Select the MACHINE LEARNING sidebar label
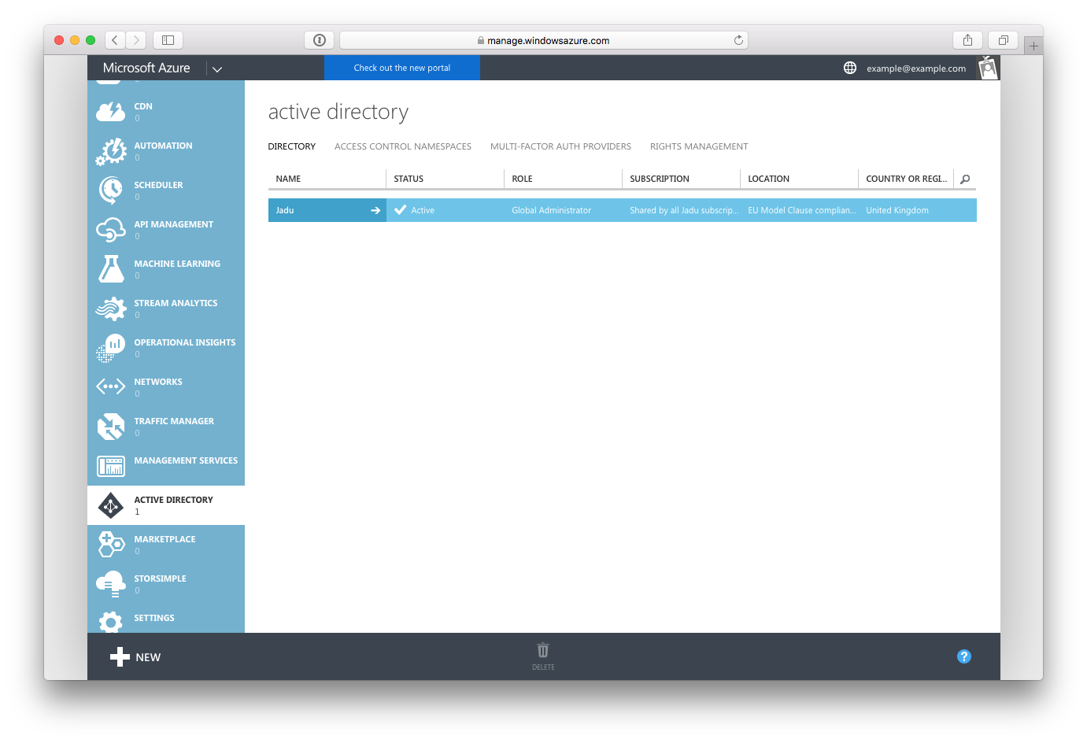1087x743 pixels. pyautogui.click(x=177, y=264)
